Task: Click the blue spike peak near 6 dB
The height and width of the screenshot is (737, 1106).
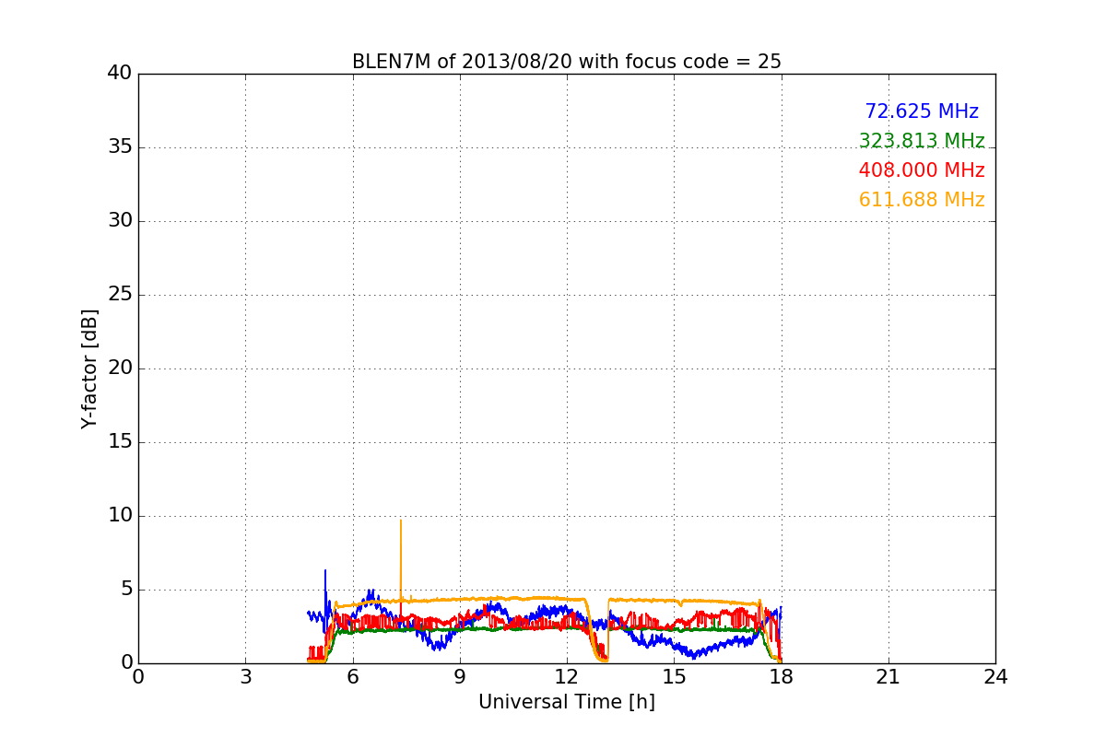Action: pyautogui.click(x=325, y=571)
